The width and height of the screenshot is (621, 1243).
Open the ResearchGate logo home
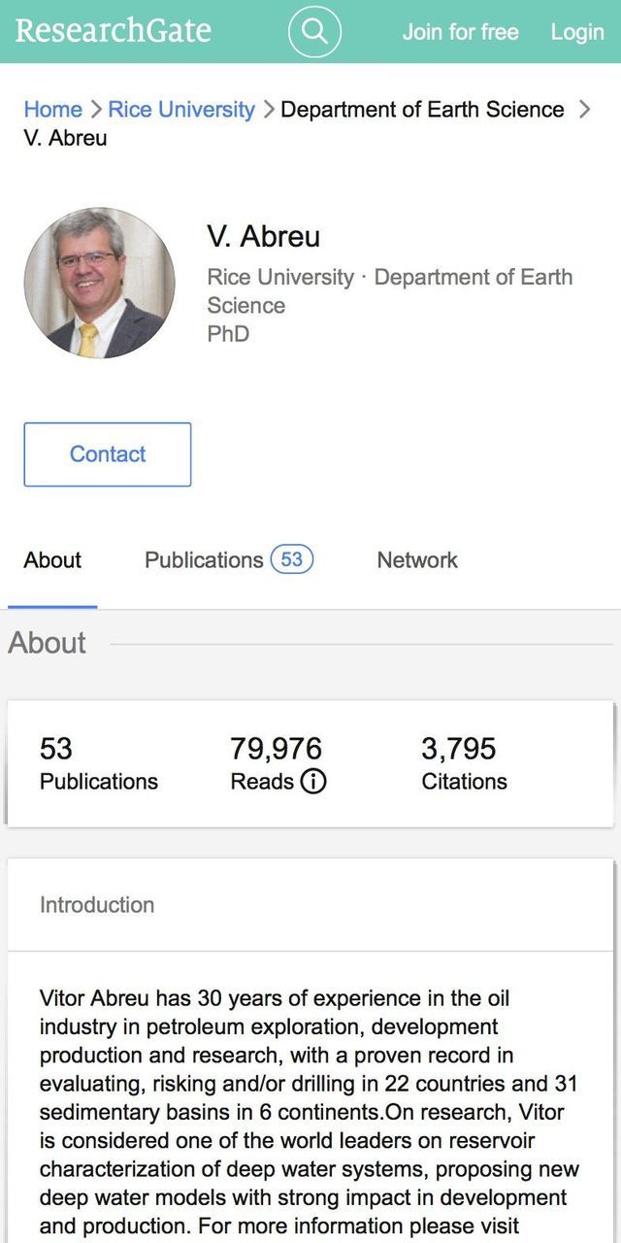(x=113, y=31)
